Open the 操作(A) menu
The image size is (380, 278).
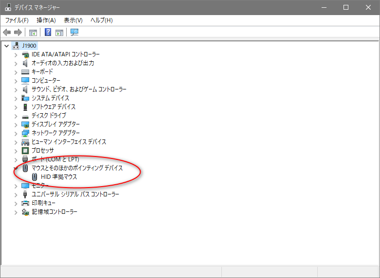(46, 20)
